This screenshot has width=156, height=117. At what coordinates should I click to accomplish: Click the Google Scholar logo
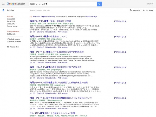16,4
